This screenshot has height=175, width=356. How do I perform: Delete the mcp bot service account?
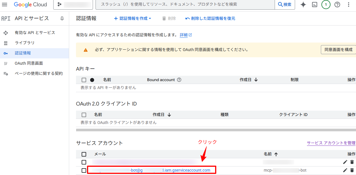tap(352, 170)
